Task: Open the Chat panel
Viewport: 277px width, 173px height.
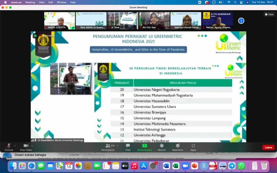Action: coord(128,147)
